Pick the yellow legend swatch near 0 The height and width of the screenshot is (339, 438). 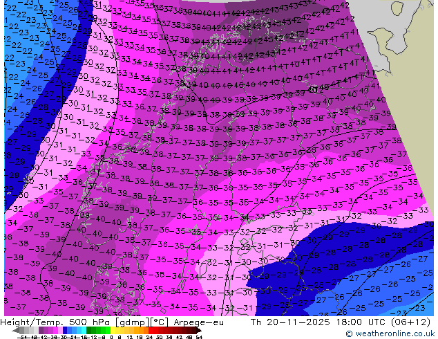[113, 330]
